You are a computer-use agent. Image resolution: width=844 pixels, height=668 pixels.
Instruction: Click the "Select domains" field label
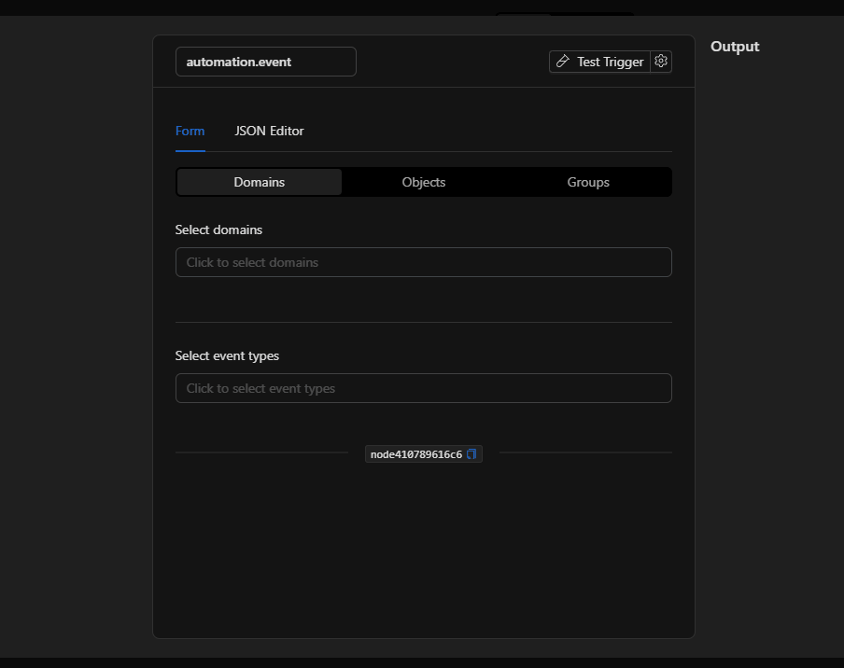(218, 230)
